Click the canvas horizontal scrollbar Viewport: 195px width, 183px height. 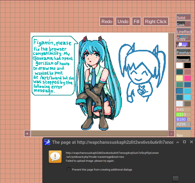point(99,133)
